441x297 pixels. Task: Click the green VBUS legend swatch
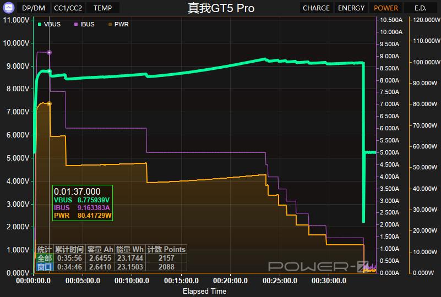(40, 24)
